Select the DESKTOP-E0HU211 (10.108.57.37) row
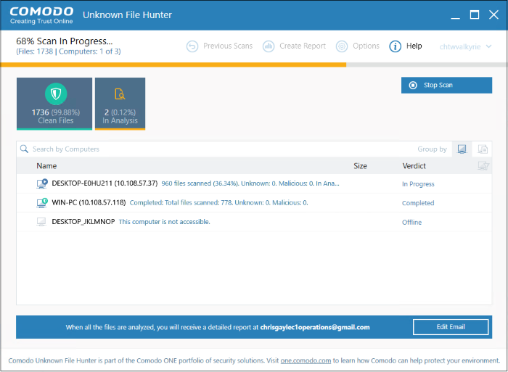The height and width of the screenshot is (372, 508). [x=254, y=183]
